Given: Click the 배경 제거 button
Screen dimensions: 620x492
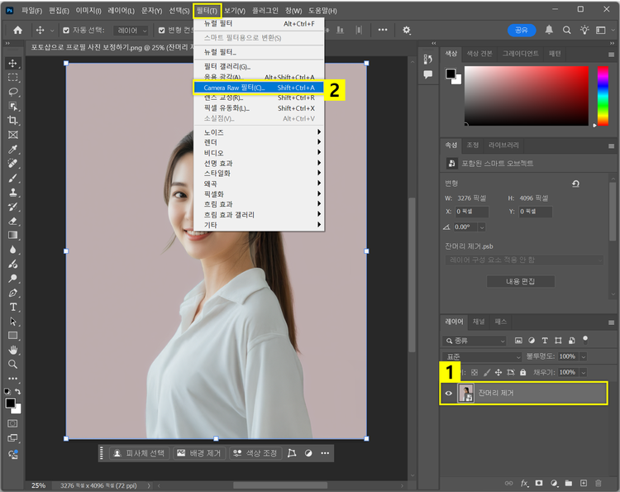Looking at the screenshot, I should click(199, 453).
